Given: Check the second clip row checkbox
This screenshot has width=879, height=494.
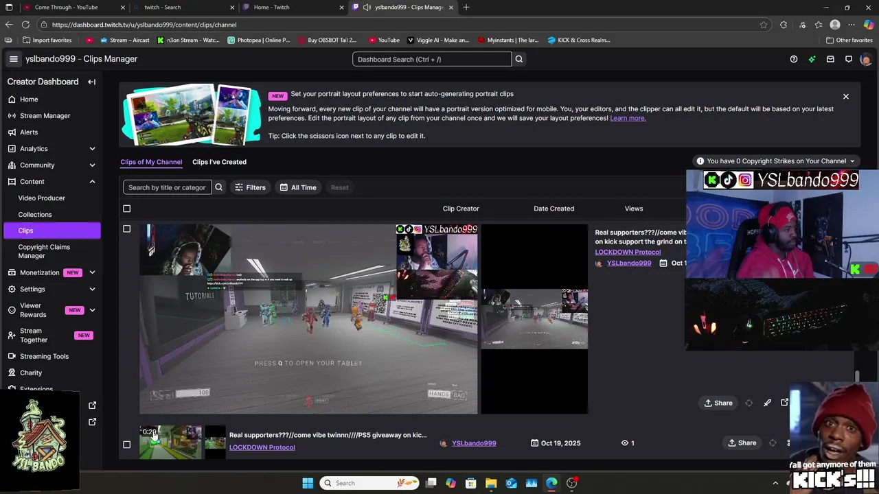Looking at the screenshot, I should tap(126, 445).
